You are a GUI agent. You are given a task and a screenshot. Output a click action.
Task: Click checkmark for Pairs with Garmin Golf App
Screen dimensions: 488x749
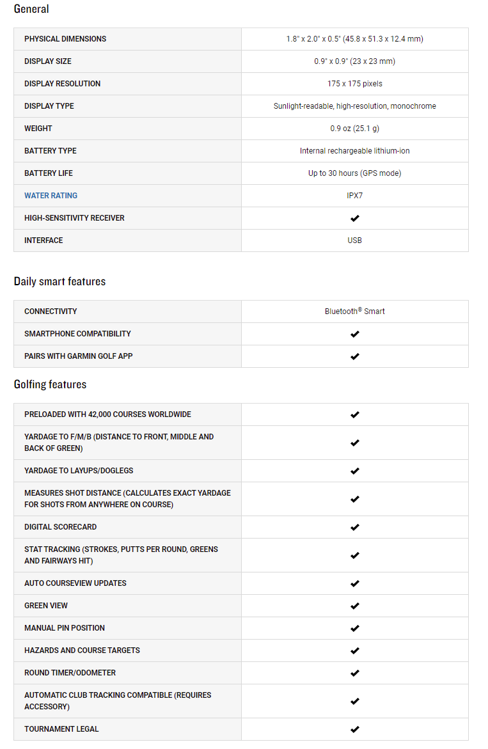355,356
